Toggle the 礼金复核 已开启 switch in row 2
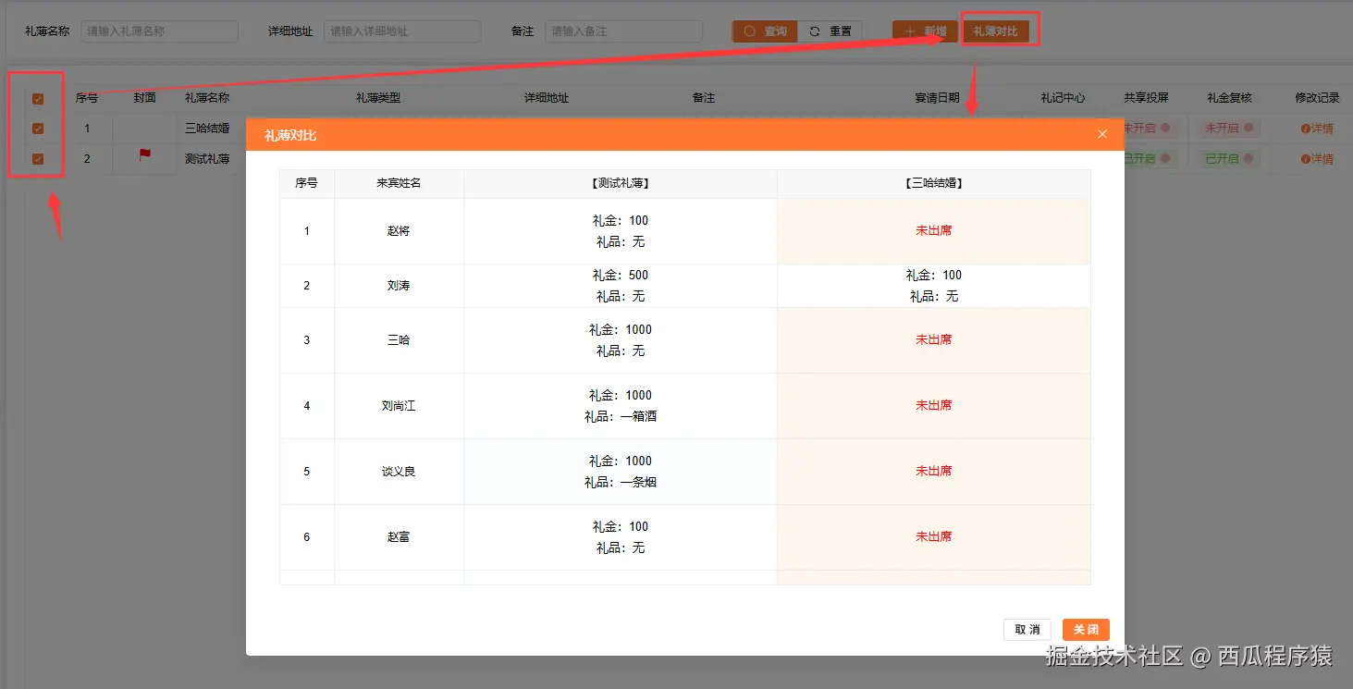1353x689 pixels. point(1229,159)
